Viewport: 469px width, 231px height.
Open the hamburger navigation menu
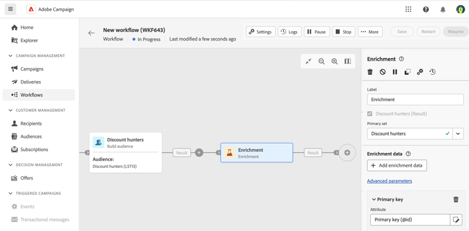(11, 9)
